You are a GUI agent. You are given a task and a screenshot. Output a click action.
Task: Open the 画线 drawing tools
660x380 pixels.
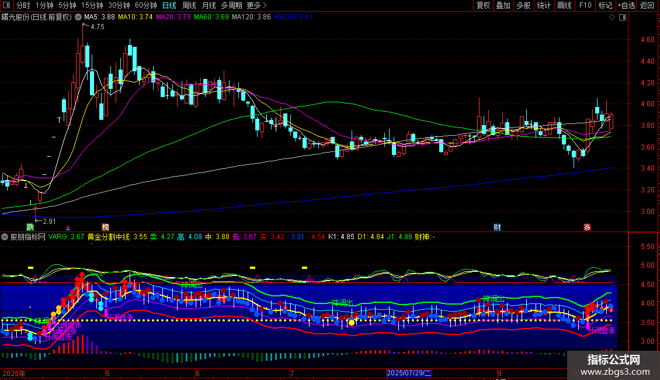pyautogui.click(x=564, y=6)
